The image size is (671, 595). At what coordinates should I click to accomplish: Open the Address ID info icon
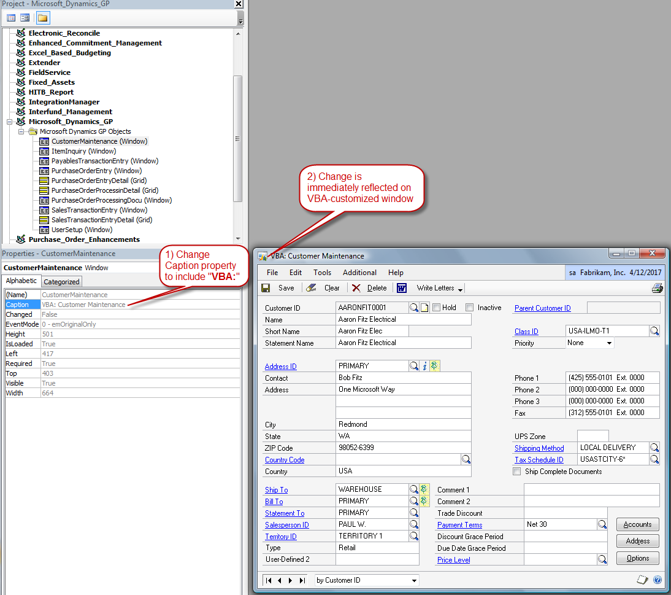(x=424, y=366)
